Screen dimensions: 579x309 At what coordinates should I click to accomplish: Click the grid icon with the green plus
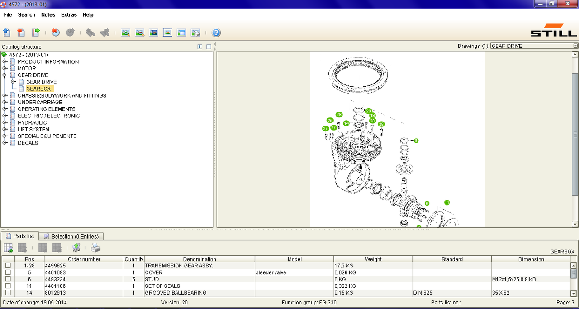coord(8,248)
